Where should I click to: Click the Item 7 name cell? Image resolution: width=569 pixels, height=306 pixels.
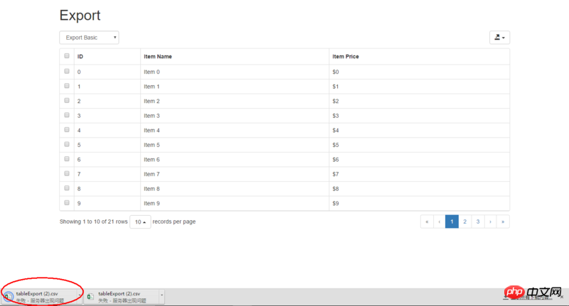pos(235,174)
